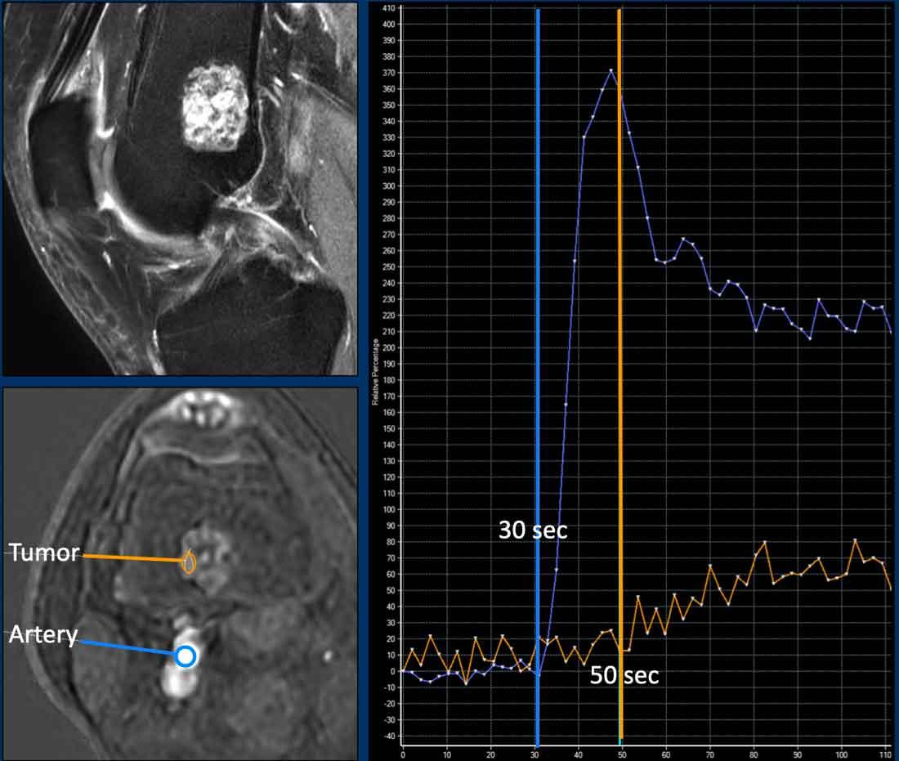Click the first blue data point at time zero
899x761 pixels.
(x=401, y=672)
